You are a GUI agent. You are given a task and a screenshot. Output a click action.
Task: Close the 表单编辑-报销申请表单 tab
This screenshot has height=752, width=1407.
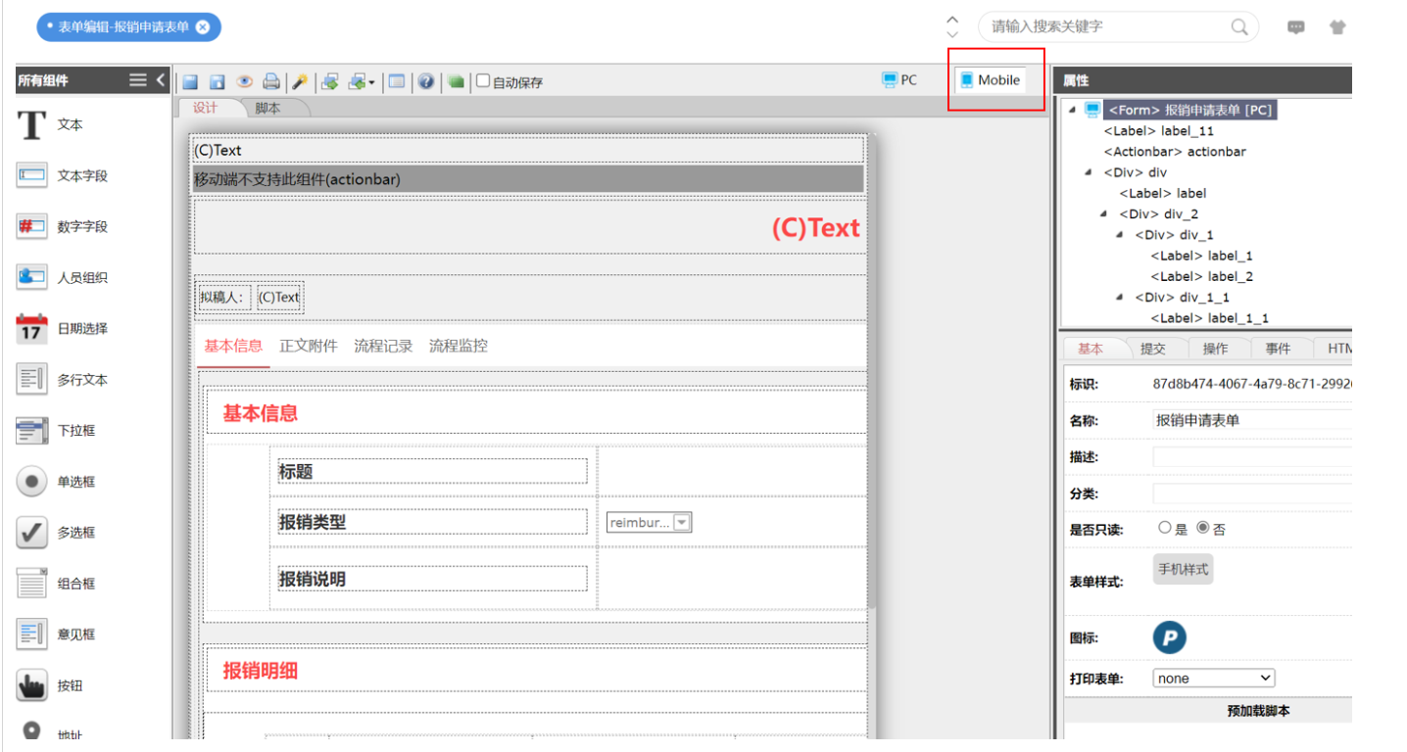pyautogui.click(x=203, y=27)
